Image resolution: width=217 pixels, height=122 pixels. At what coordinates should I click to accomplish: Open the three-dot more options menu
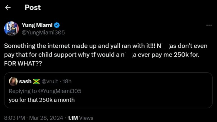pyautogui.click(x=209, y=25)
